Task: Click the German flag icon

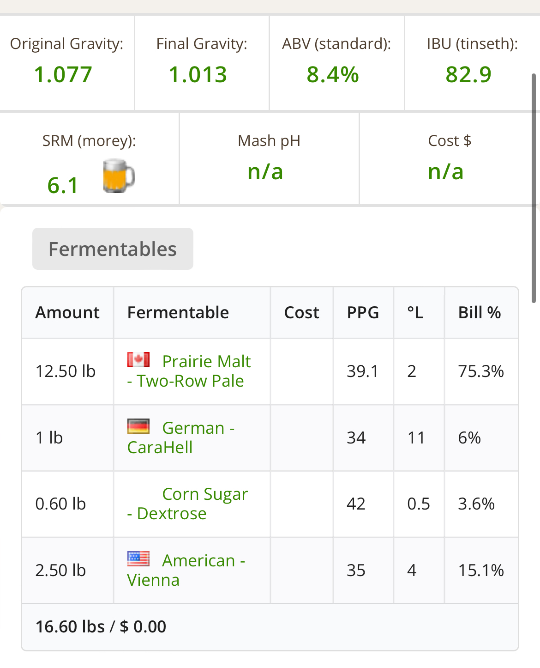Action: [138, 426]
